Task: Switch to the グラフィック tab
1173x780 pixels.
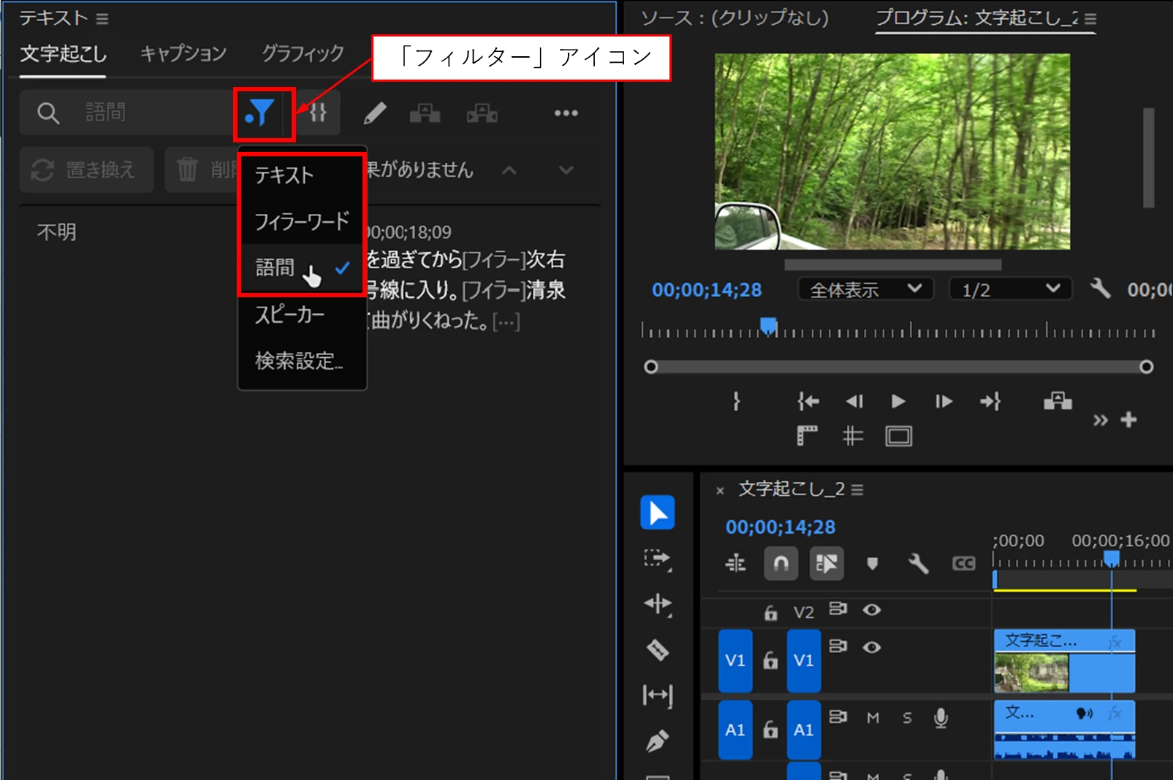Action: (x=303, y=53)
